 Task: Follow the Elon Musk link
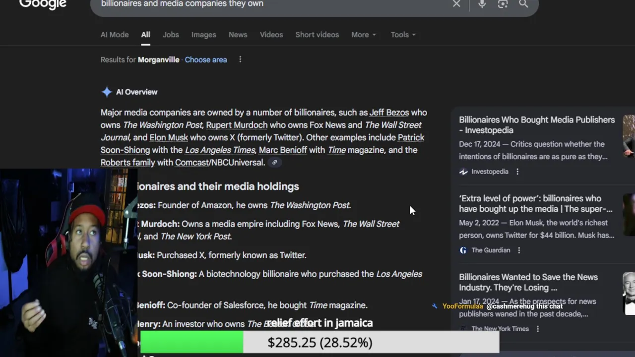coord(169,137)
